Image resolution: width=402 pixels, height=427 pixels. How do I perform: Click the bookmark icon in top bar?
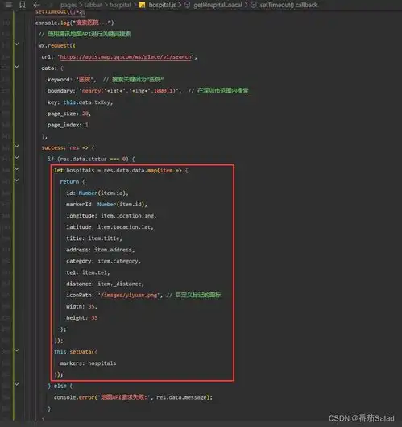coord(23,5)
